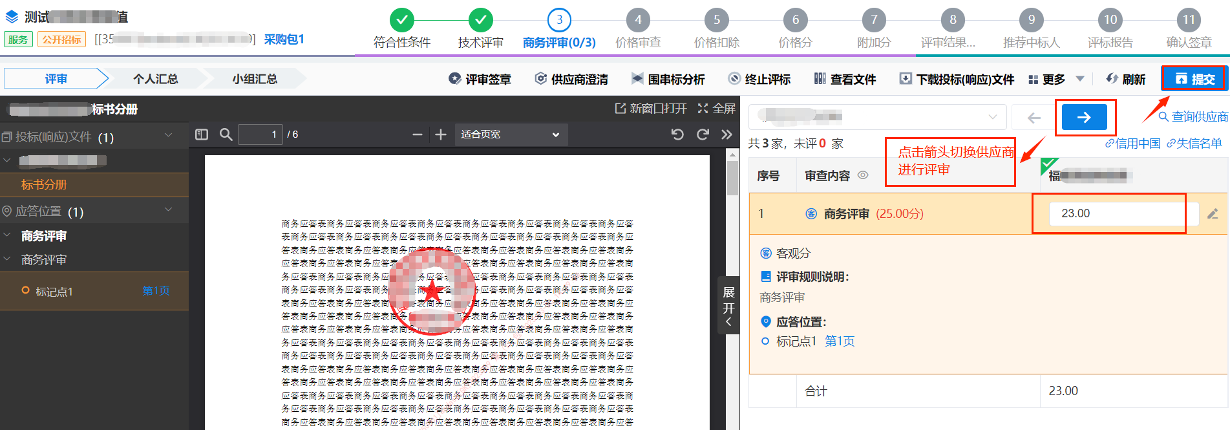Open the supplier selection dropdown
Viewport: 1230px width, 430px height.
878,117
